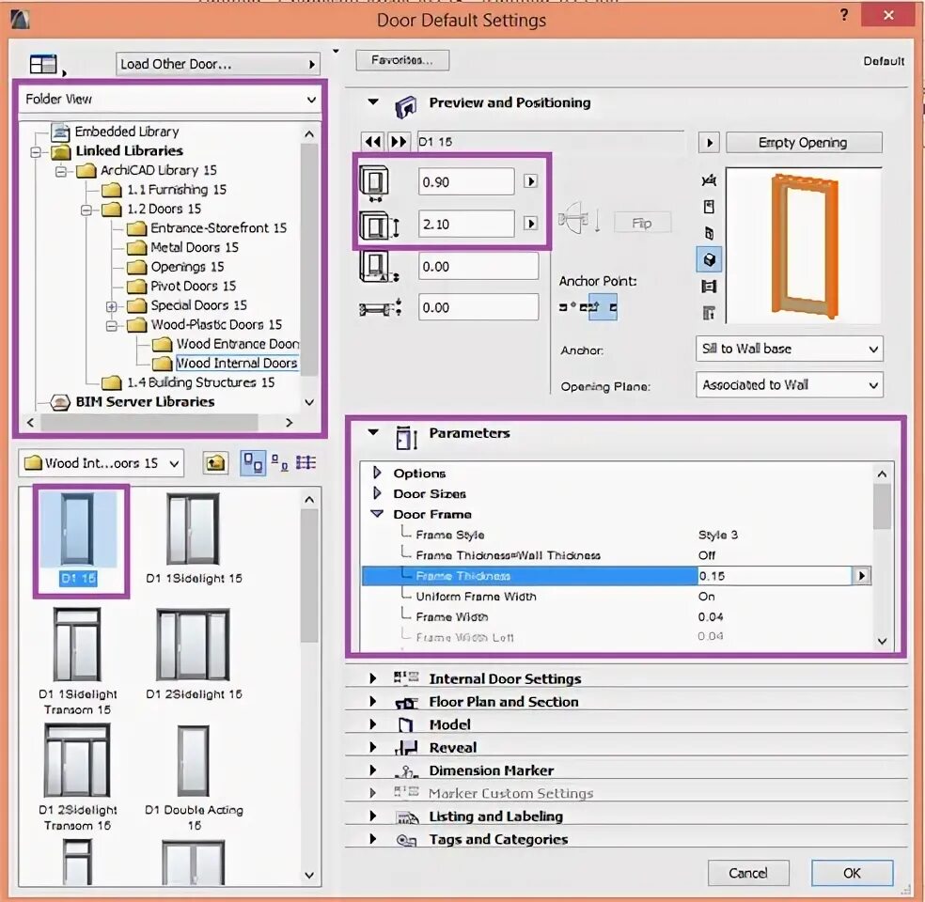Expand the Listing and Labeling panel
Screen dimensions: 925x902
pos(373,816)
